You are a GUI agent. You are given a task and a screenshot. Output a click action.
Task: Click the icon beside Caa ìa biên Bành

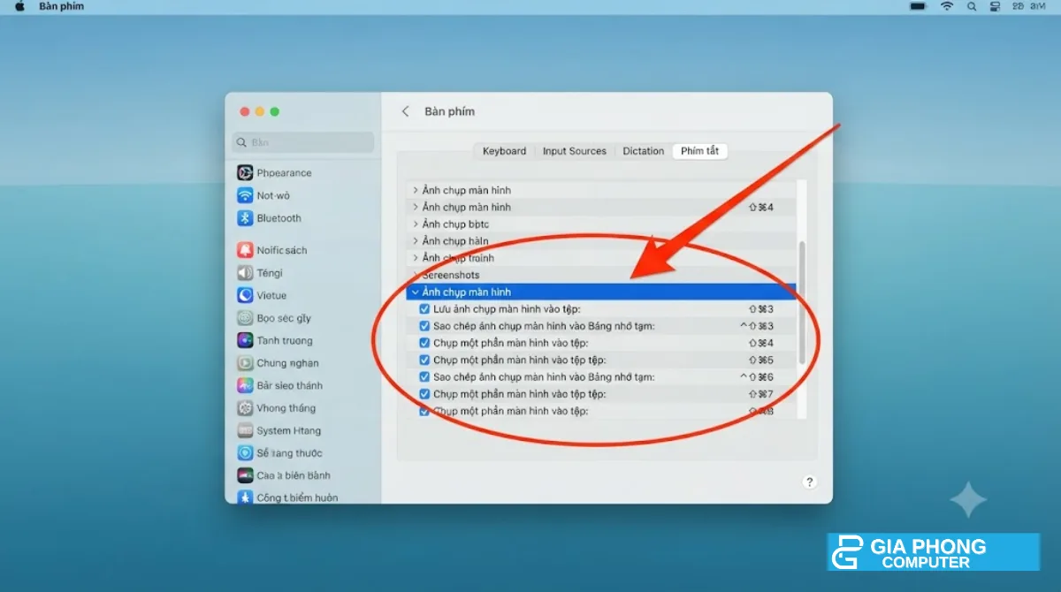click(245, 475)
